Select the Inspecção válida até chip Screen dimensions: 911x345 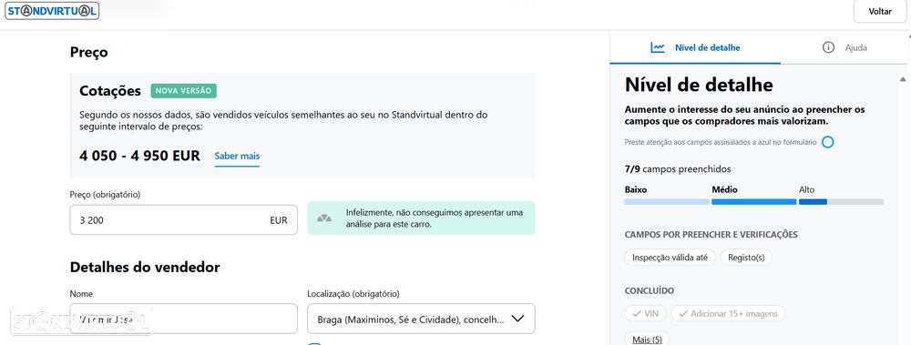[x=670, y=258]
